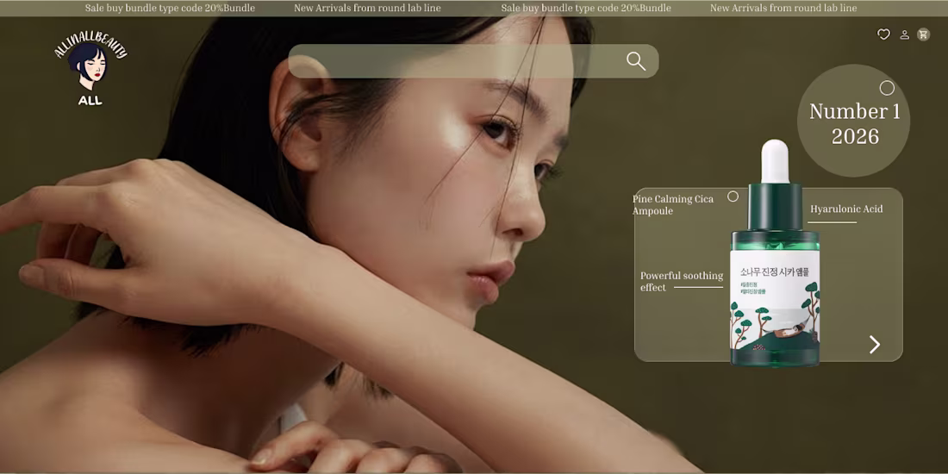The width and height of the screenshot is (948, 474).
Task: Click the Powerful soothing effect label
Action: point(682,282)
